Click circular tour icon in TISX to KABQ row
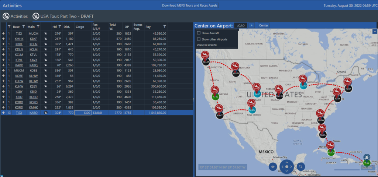 tap(45, 113)
